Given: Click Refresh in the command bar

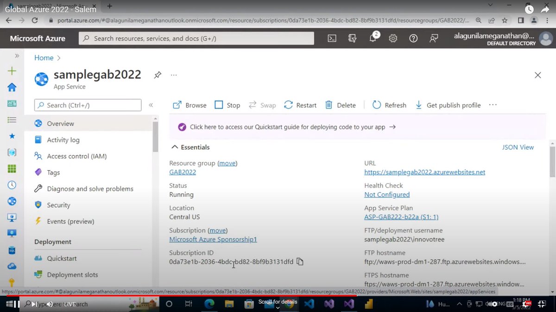Looking at the screenshot, I should pyautogui.click(x=389, y=105).
